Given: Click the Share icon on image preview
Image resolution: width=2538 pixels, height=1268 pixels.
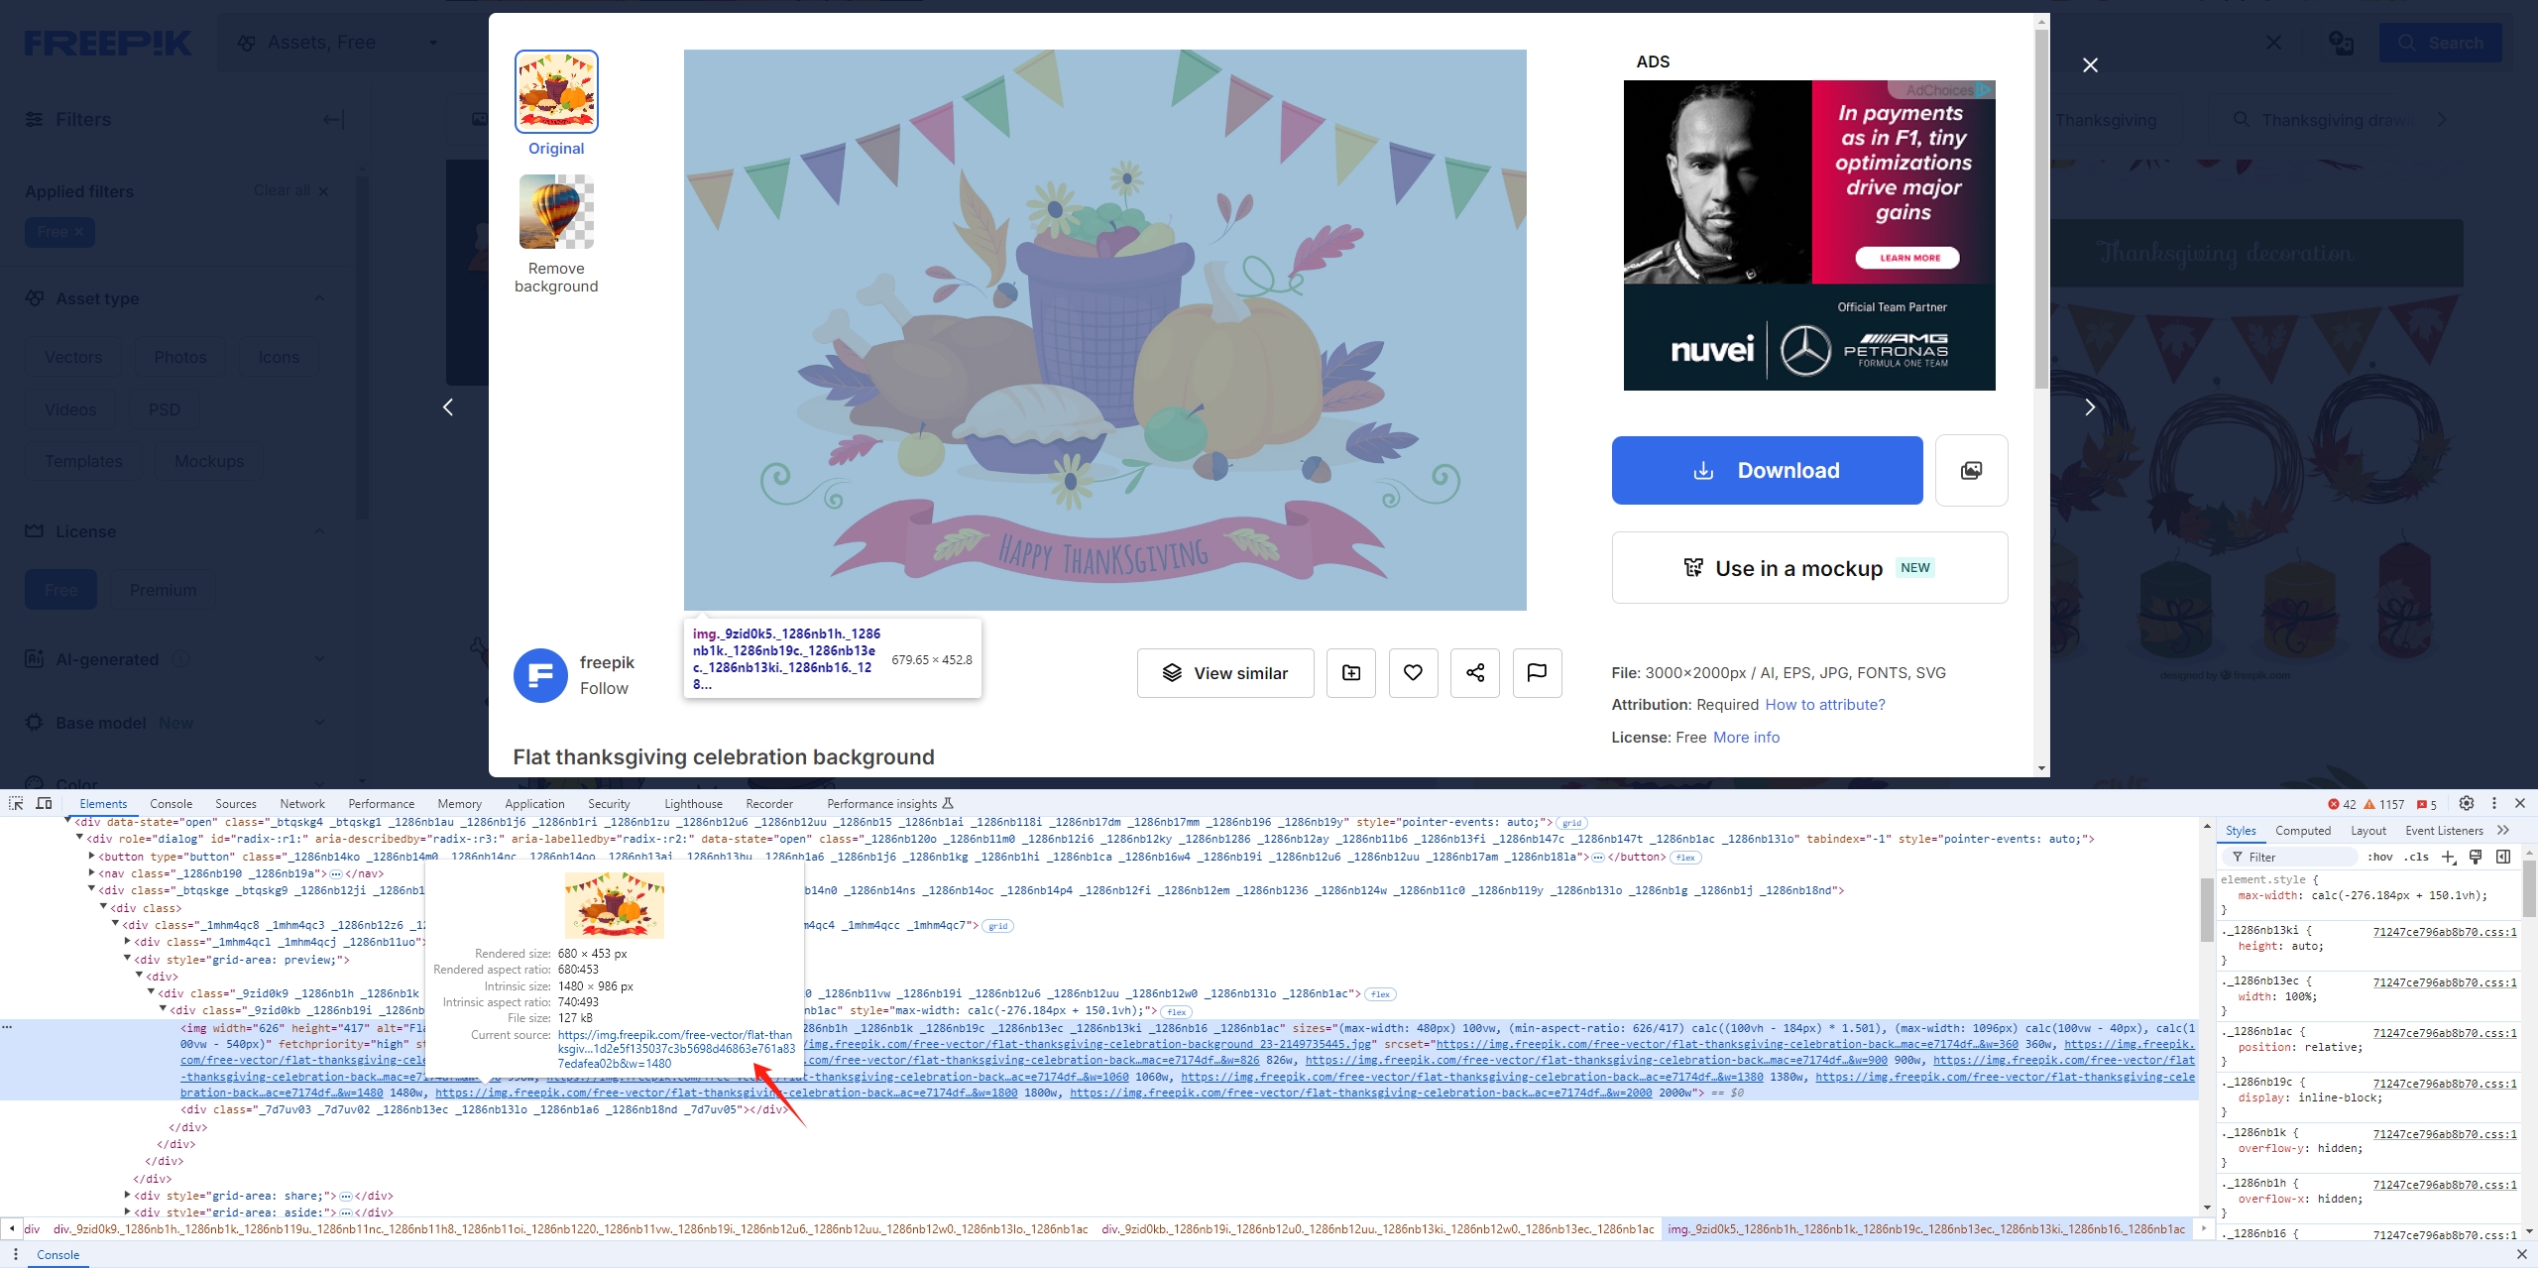Looking at the screenshot, I should pyautogui.click(x=1474, y=672).
